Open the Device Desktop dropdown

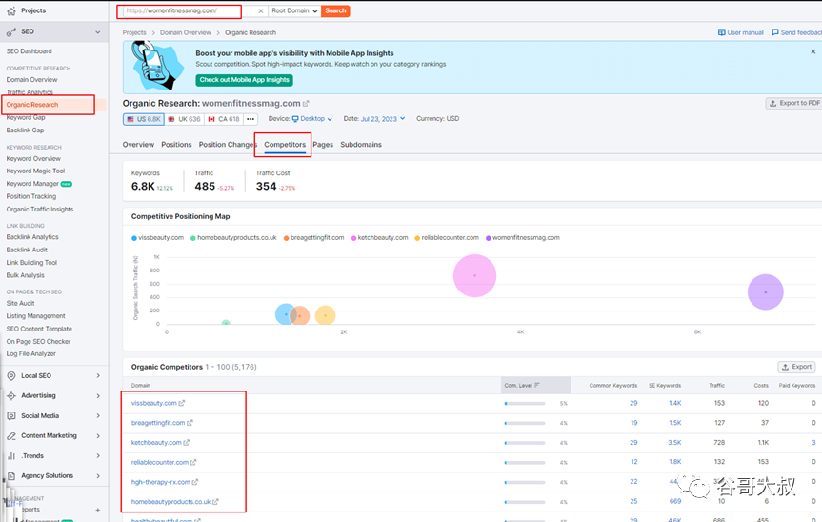tap(312, 119)
